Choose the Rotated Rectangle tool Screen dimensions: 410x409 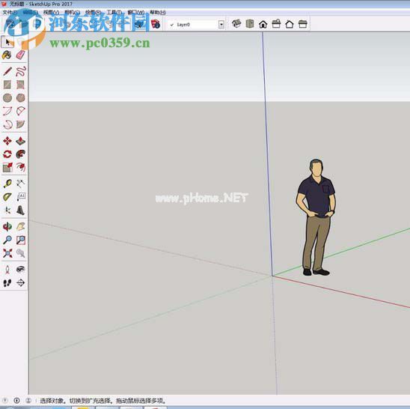click(21, 85)
